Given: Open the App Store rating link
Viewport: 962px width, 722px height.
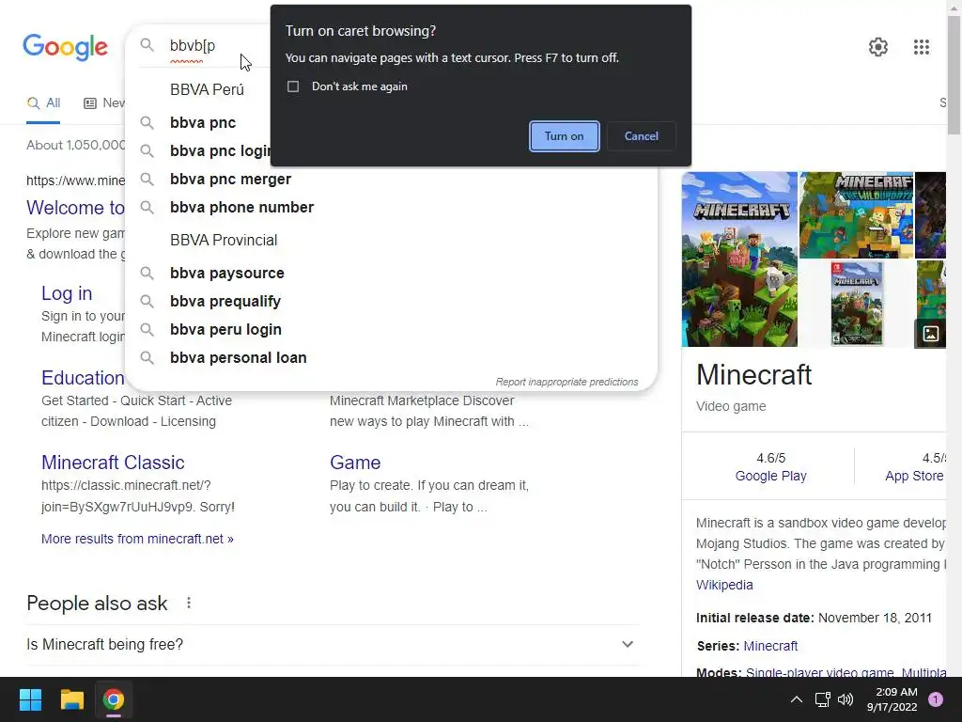Looking at the screenshot, I should (x=914, y=476).
